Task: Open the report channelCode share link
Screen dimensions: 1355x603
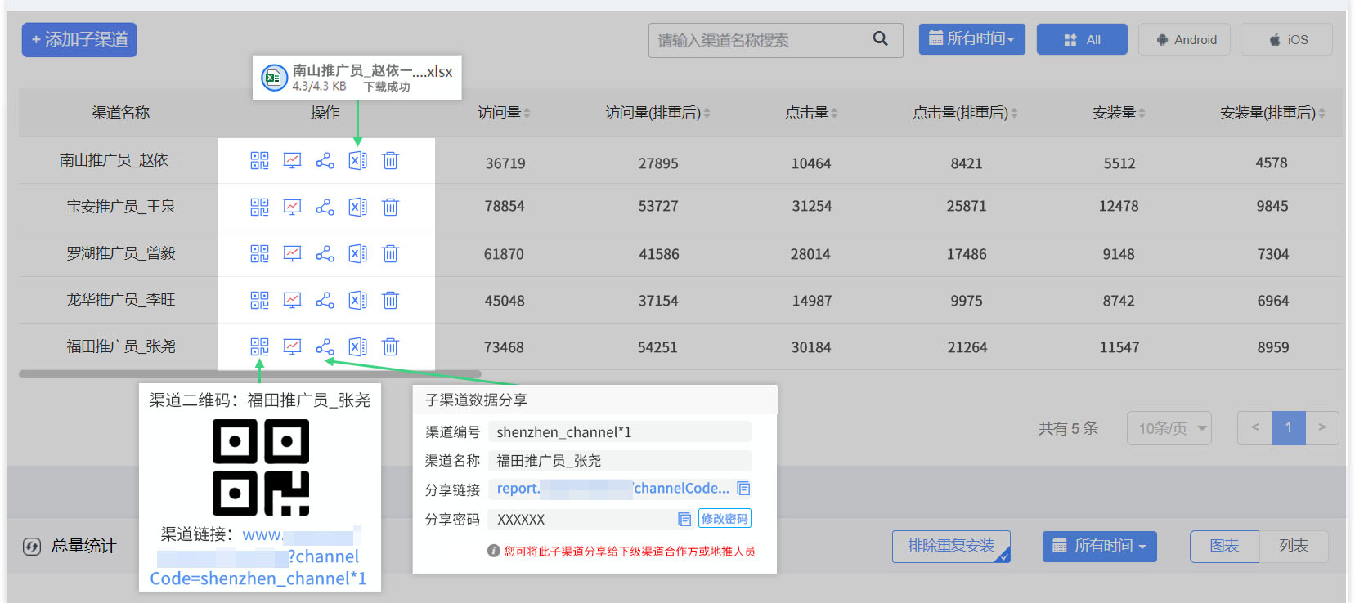Action: [612, 489]
